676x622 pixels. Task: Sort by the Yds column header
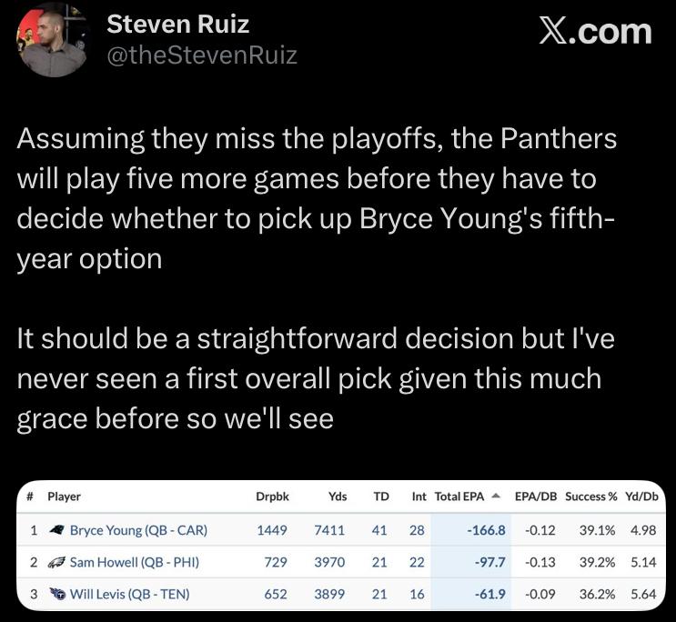338,497
